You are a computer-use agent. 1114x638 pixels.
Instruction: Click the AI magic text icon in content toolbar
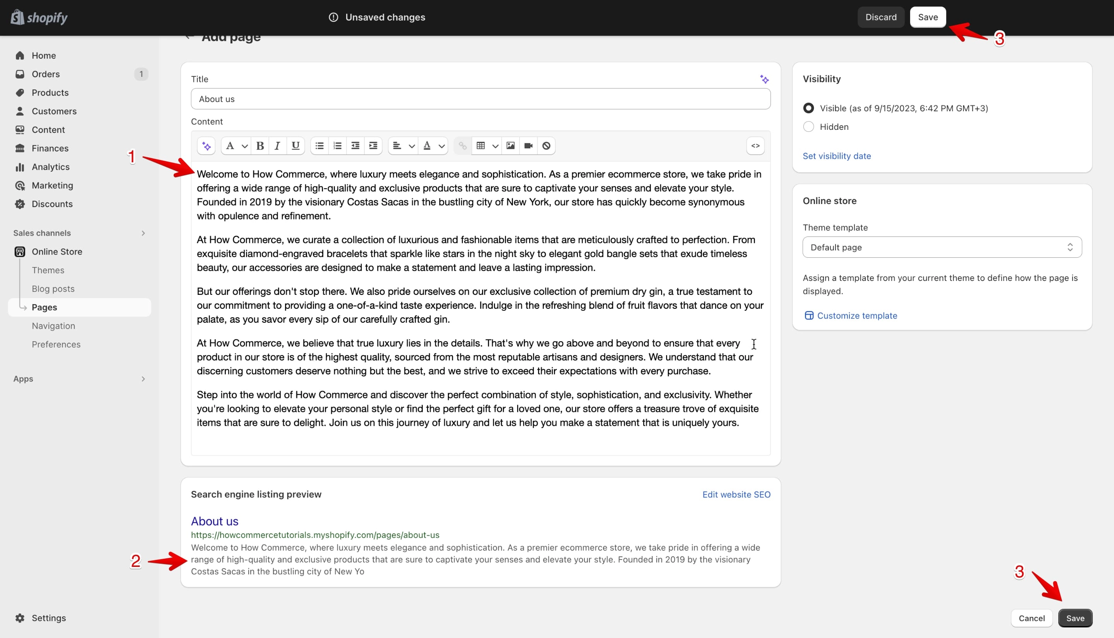(x=207, y=146)
